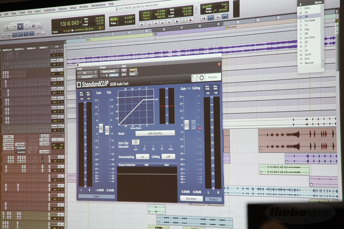Toggle the COMPARE button in plugin header
Image resolution: width=344 pixels, height=229 pixels.
114,75
